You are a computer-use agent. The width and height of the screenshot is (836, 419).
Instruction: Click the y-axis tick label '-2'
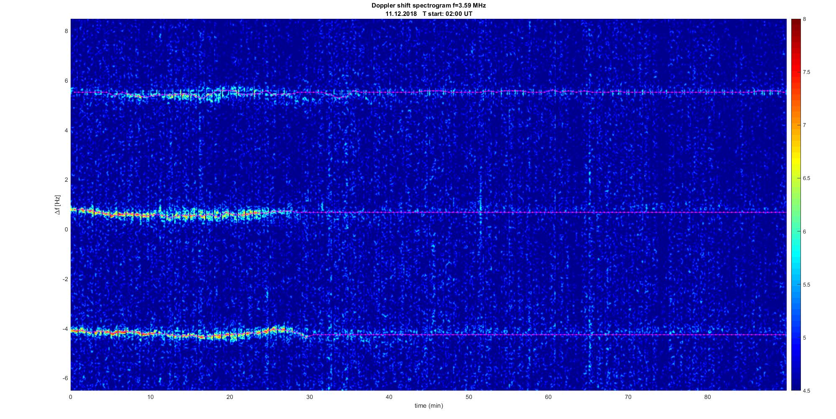(65, 279)
